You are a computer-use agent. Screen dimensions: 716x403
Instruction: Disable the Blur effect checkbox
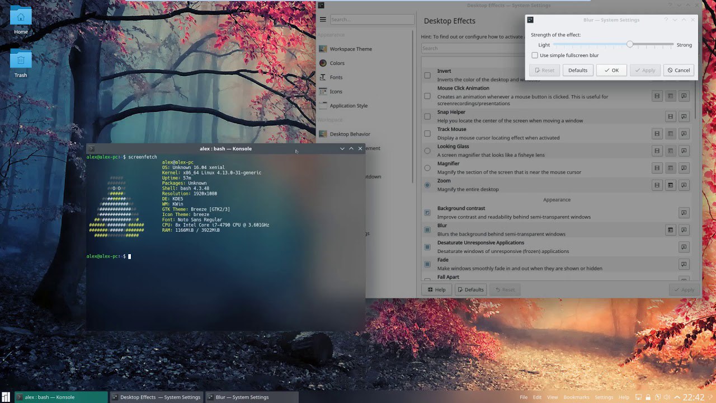coord(427,229)
